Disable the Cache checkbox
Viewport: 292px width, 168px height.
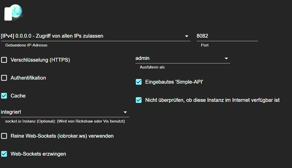4,96
